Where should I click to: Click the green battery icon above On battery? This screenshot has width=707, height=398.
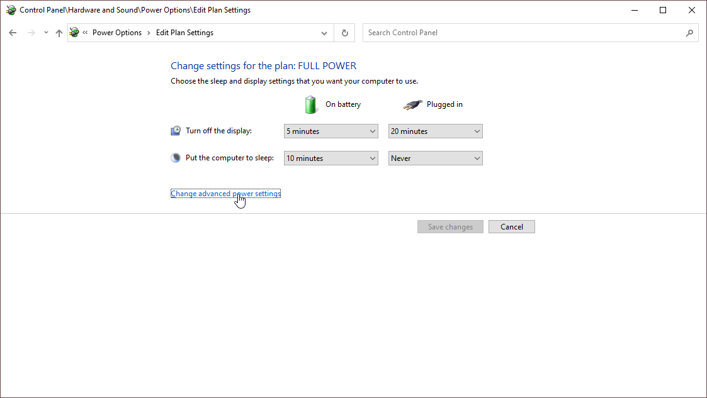[x=310, y=104]
